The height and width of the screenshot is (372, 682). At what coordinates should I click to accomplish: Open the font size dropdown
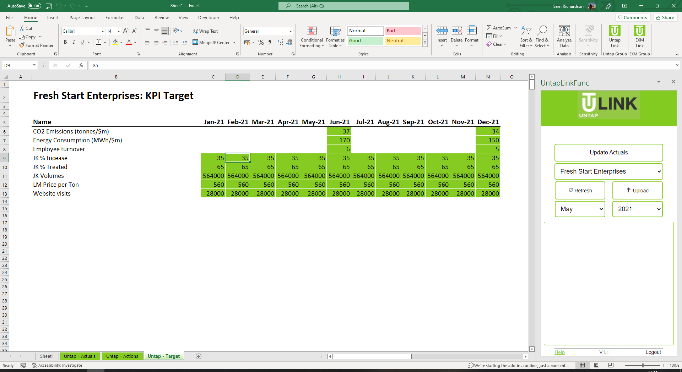119,31
